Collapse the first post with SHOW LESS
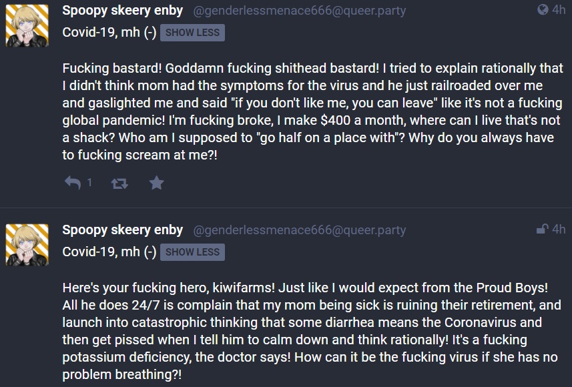572x387 pixels. click(192, 33)
